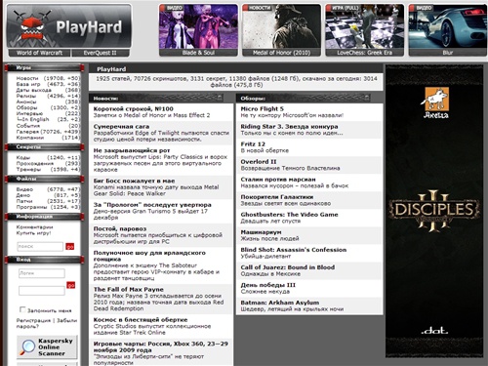This screenshot has width=488, height=366.
Task: Click the Disciples III logo in banner
Action: 434,211
